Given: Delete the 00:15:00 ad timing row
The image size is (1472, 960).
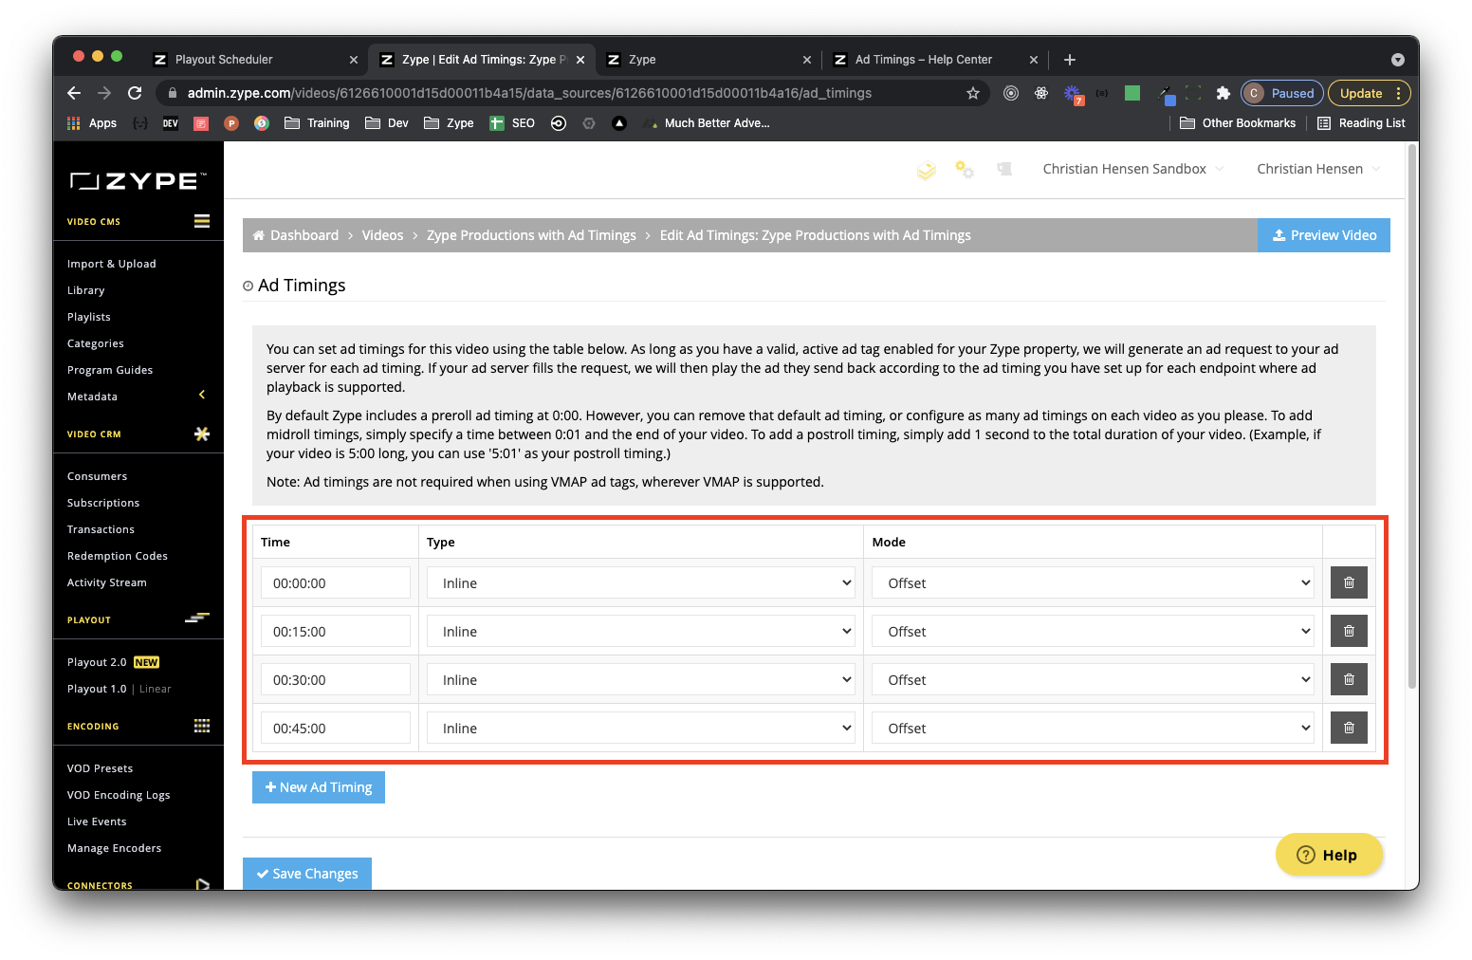Looking at the screenshot, I should click(1349, 631).
